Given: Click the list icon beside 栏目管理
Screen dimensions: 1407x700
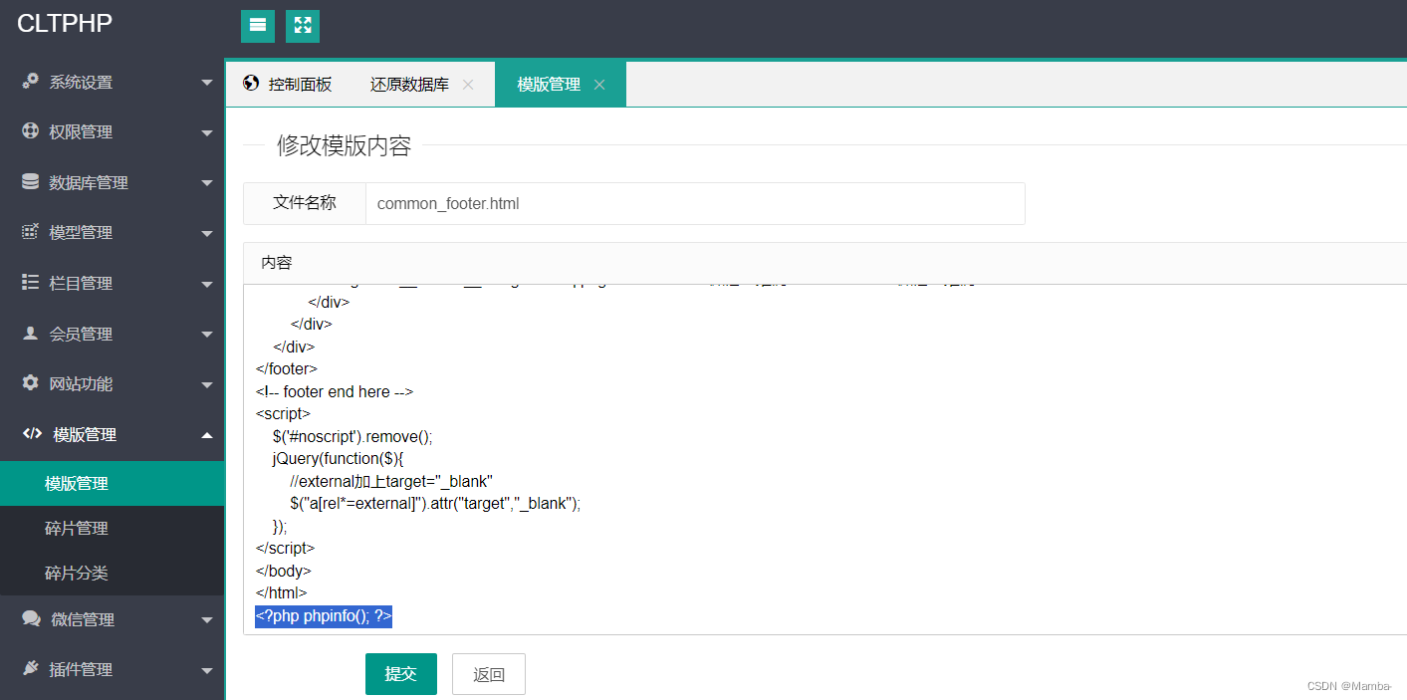Looking at the screenshot, I should click(31, 283).
